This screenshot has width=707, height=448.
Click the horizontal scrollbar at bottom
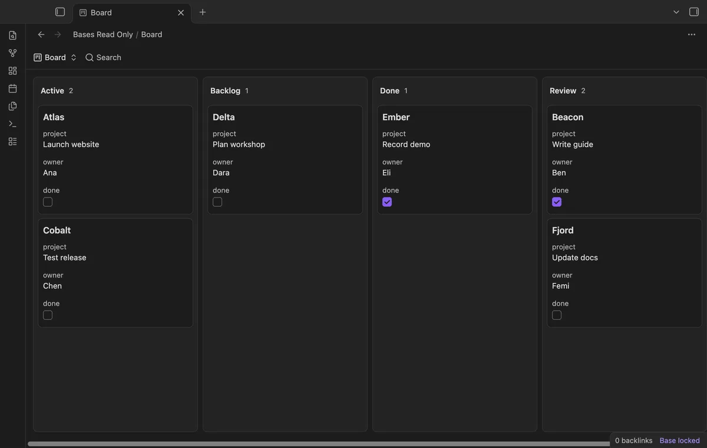[318, 444]
